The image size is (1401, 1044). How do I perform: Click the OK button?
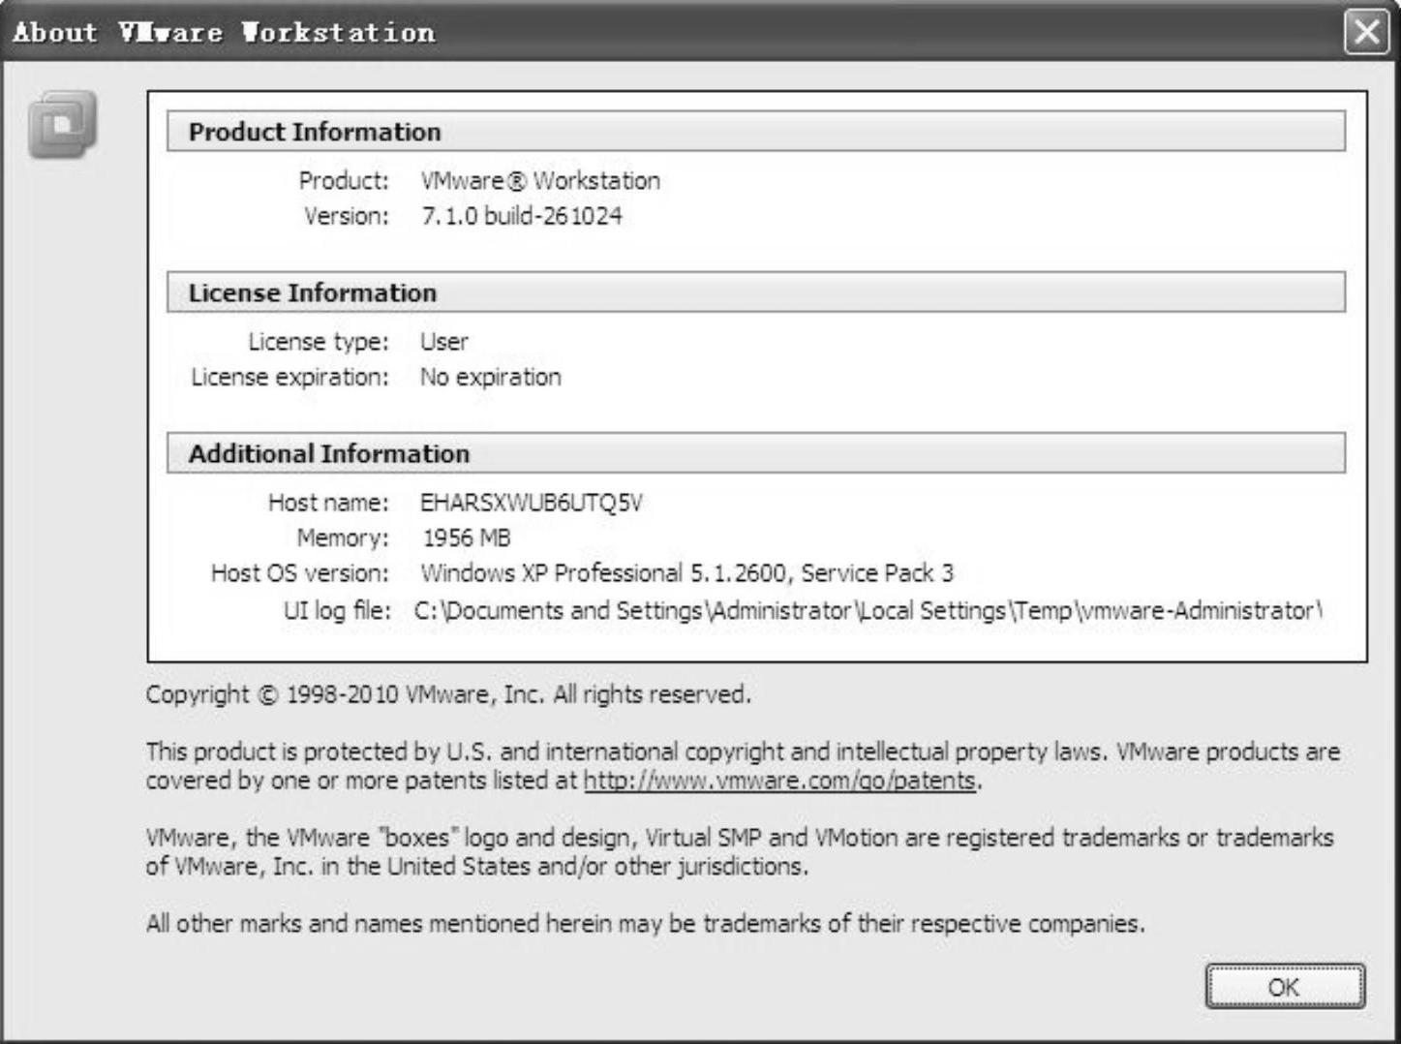(1285, 986)
